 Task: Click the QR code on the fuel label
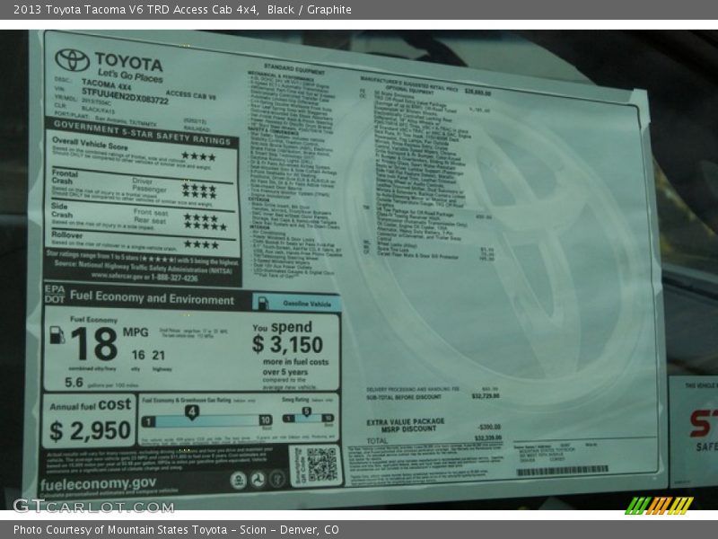coord(322,464)
